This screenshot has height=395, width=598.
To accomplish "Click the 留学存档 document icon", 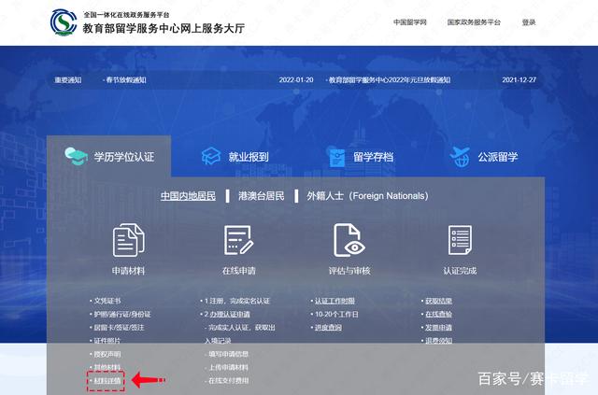I will coord(336,158).
